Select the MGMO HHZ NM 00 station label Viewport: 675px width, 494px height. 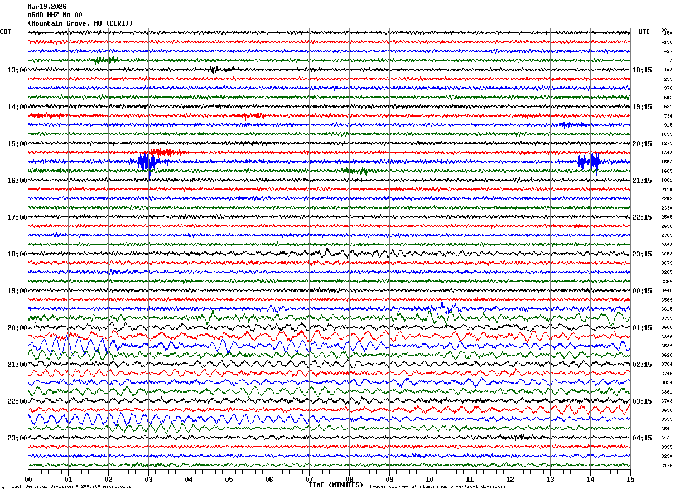point(55,15)
